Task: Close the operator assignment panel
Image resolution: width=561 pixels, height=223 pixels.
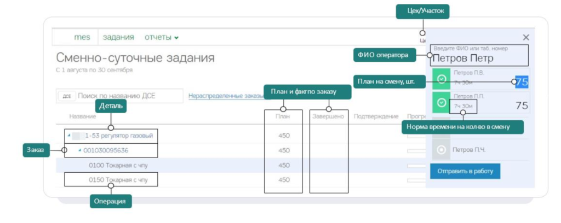Action: pos(525,37)
